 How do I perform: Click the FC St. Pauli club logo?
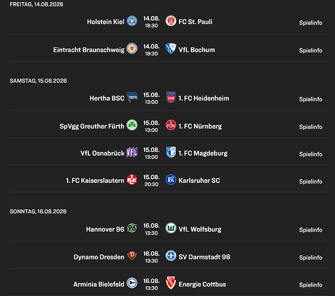click(171, 21)
